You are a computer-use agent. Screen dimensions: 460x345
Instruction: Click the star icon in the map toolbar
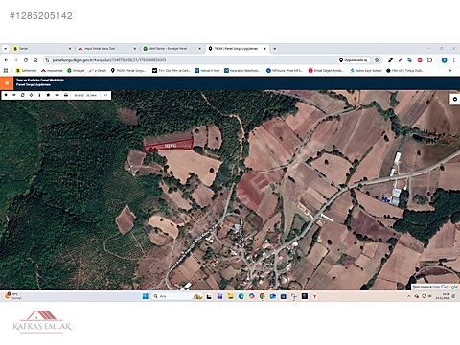click(x=48, y=95)
